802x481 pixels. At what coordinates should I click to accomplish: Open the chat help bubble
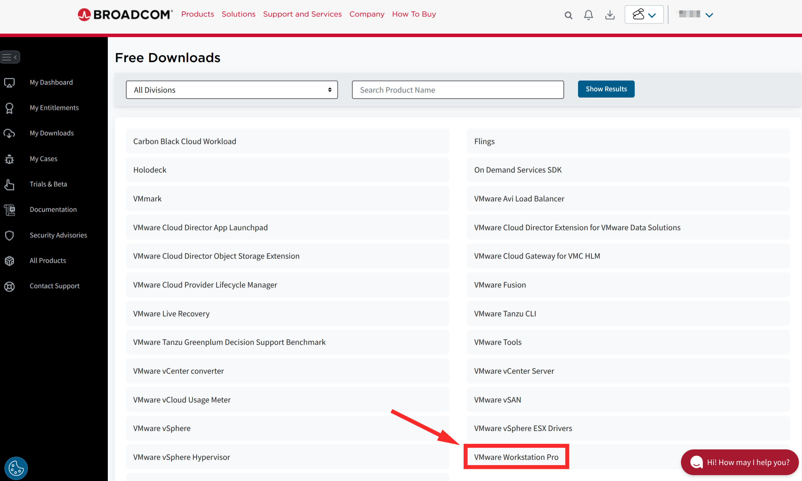pyautogui.click(x=740, y=462)
